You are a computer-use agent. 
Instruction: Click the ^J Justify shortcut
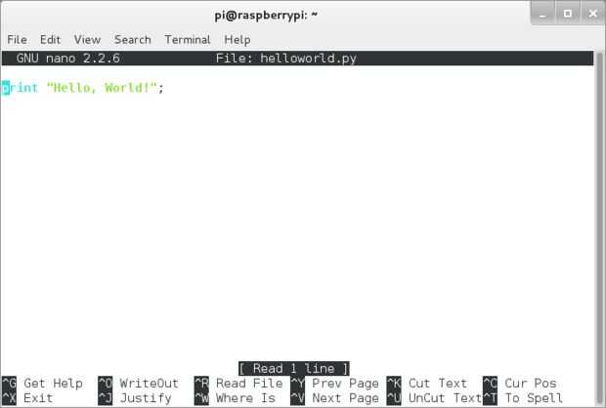tap(135, 398)
